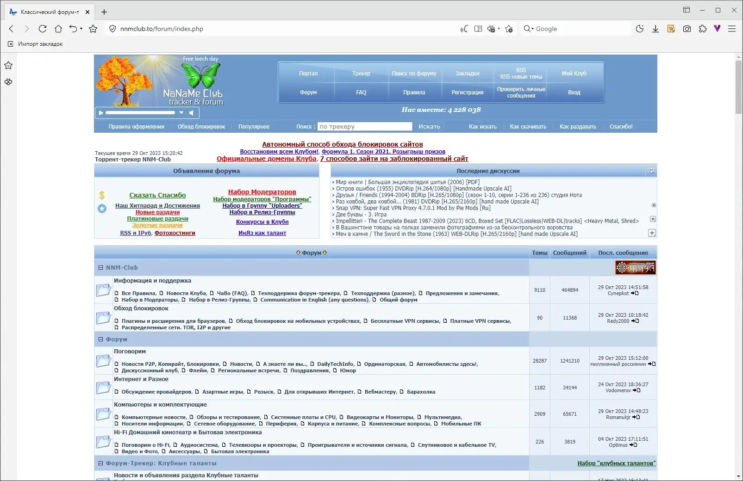
Task: Click the smallest plus icon in Последние дискуссии
Action: (654, 205)
